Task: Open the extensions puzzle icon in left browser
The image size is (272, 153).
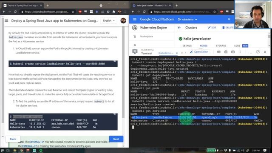Action: pyautogui.click(x=114, y=11)
